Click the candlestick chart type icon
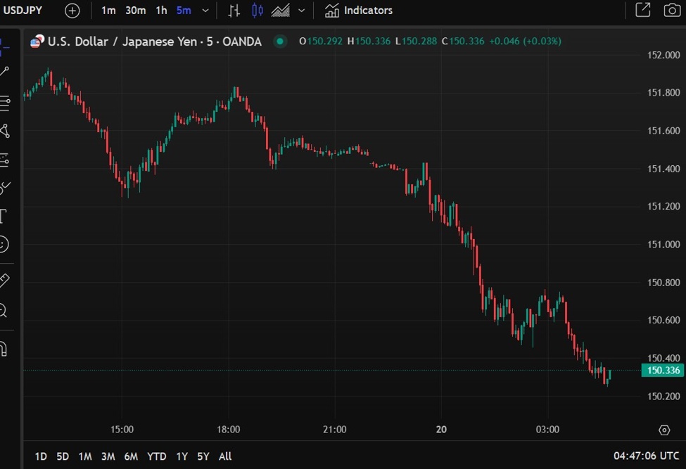 (x=258, y=11)
